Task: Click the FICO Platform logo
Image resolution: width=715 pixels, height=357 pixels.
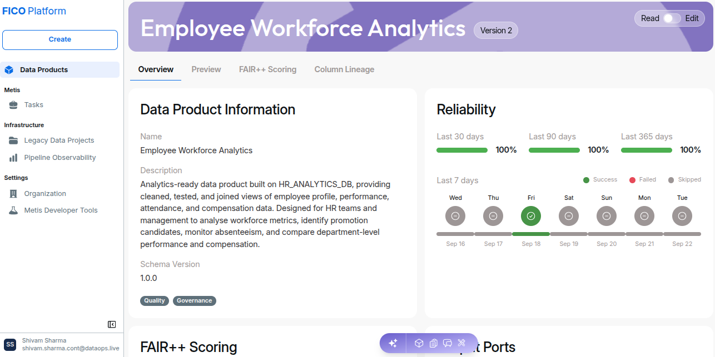Action: coord(34,11)
